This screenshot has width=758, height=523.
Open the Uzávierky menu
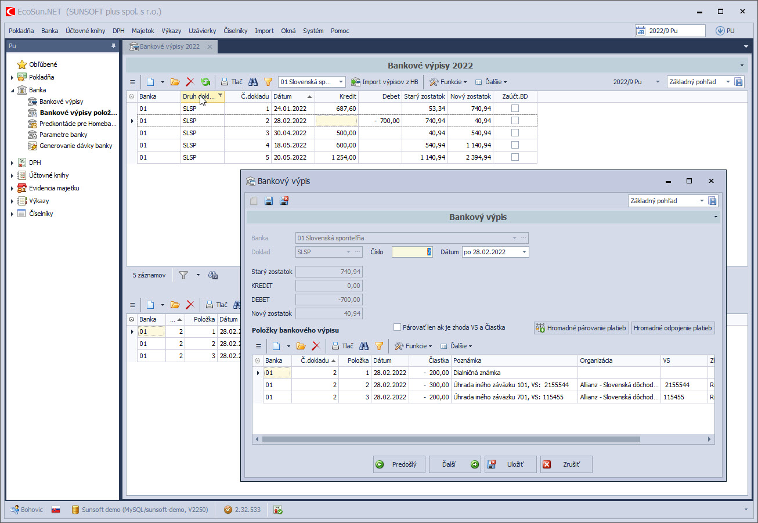pos(203,31)
